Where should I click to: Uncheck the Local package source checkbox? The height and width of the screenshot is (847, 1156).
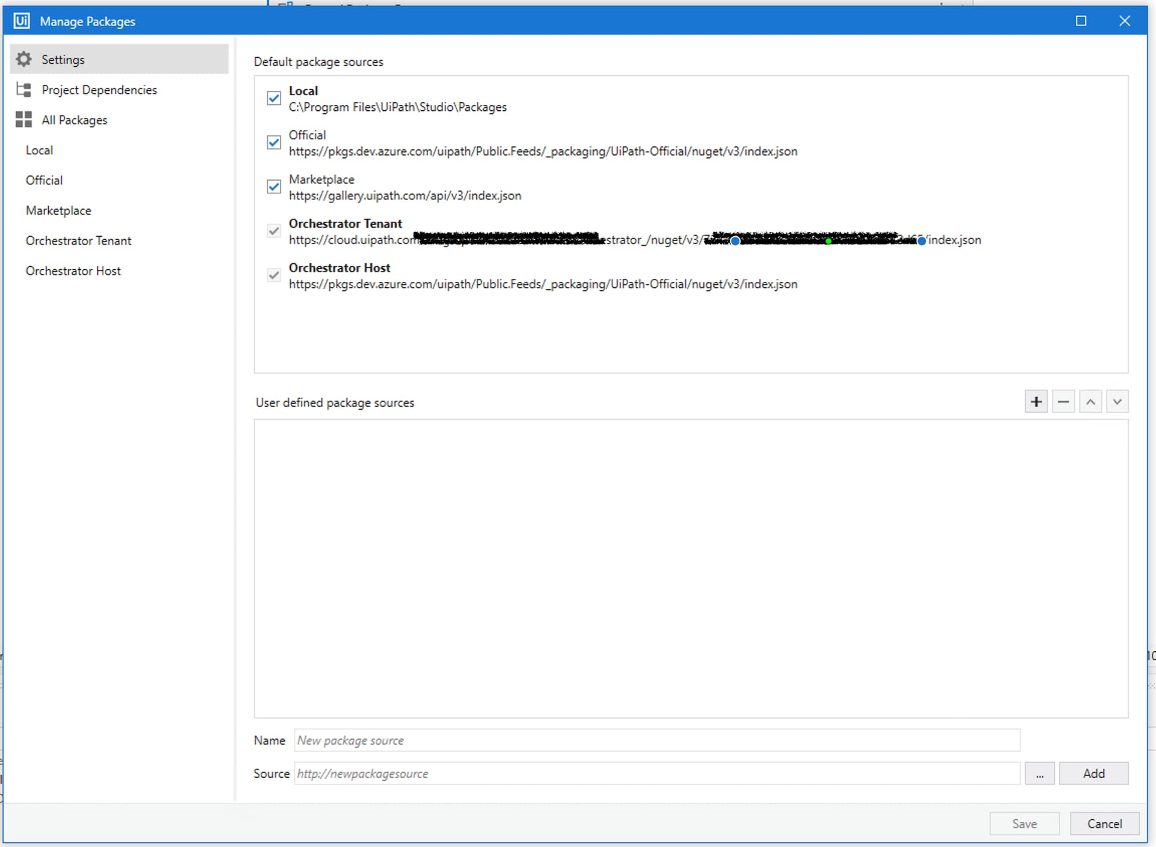(274, 98)
